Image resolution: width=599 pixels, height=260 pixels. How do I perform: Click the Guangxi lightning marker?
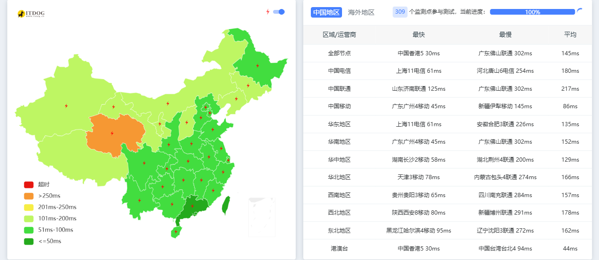[x=172, y=204]
